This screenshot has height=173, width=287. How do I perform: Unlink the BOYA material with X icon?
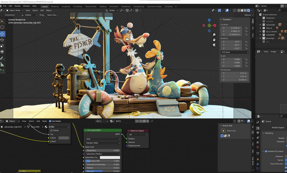pyautogui.click(x=148, y=121)
